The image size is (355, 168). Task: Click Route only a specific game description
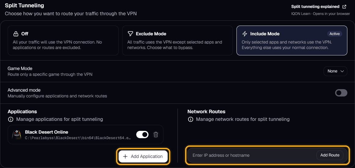point(50,74)
